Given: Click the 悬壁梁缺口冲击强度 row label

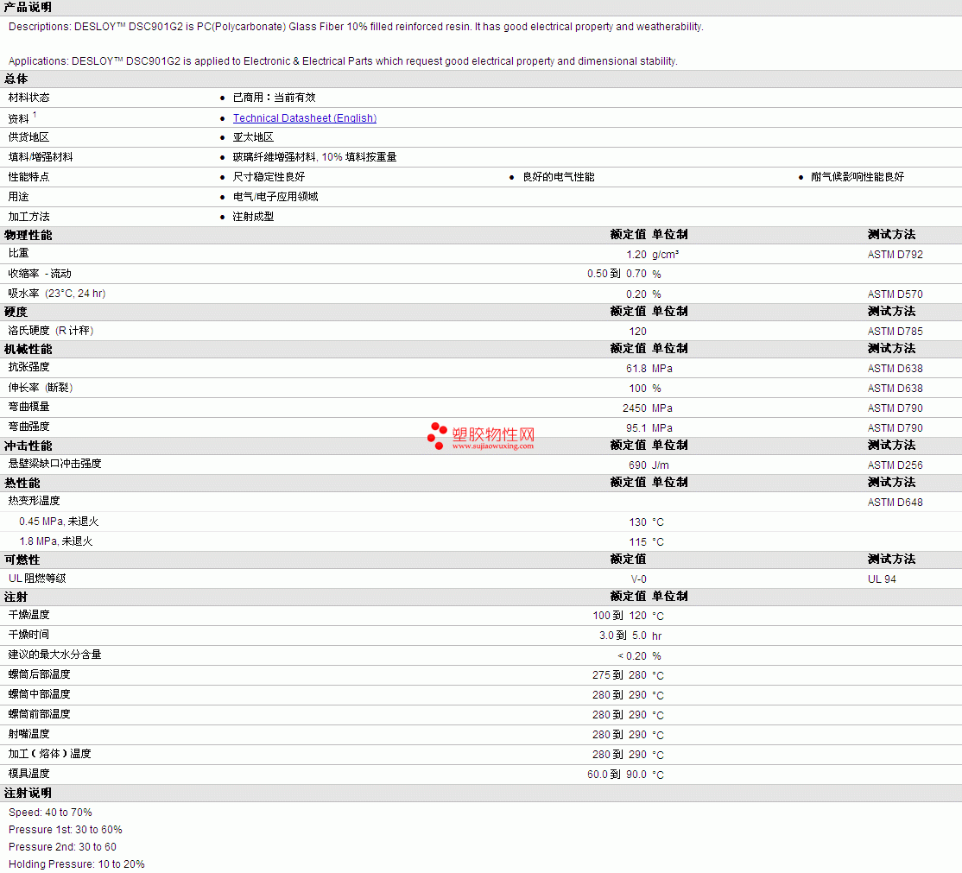Looking at the screenshot, I should [54, 464].
